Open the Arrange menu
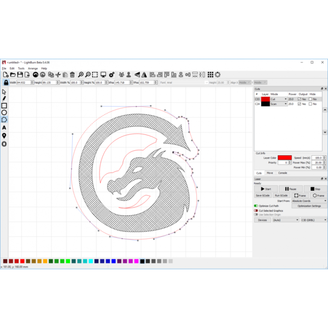The width and height of the screenshot is (328, 328). [33, 68]
